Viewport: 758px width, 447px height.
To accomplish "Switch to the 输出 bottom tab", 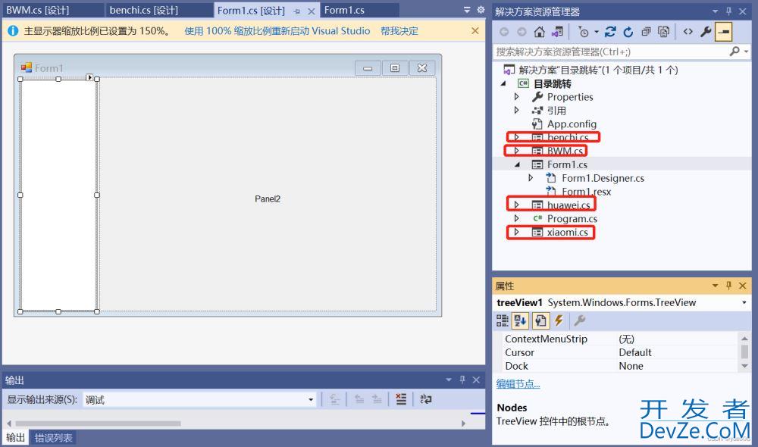I will coord(15,438).
